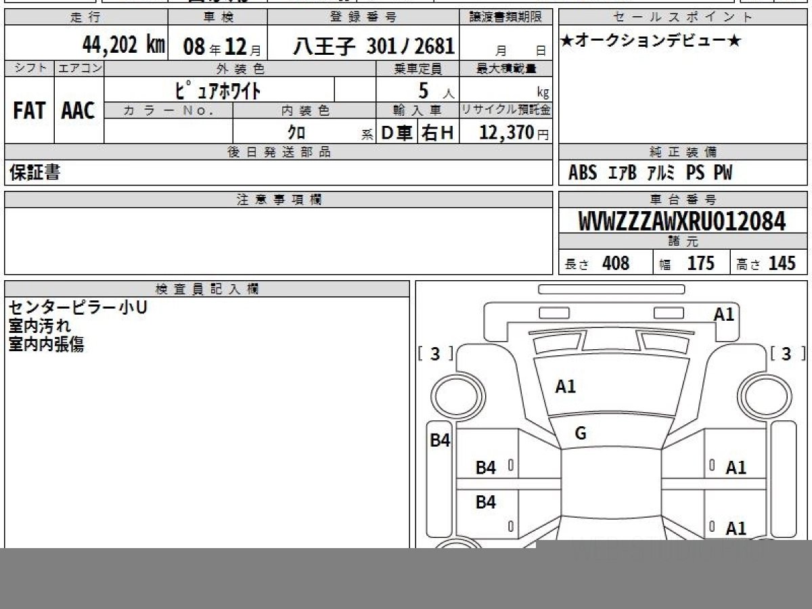Select the length value 長さ 408
Viewport: 812px width, 609px height.
pos(597,263)
